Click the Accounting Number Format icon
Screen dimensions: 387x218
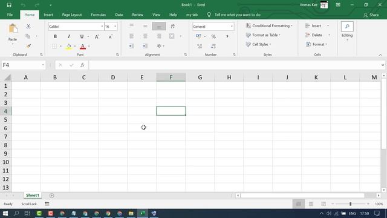point(198,36)
